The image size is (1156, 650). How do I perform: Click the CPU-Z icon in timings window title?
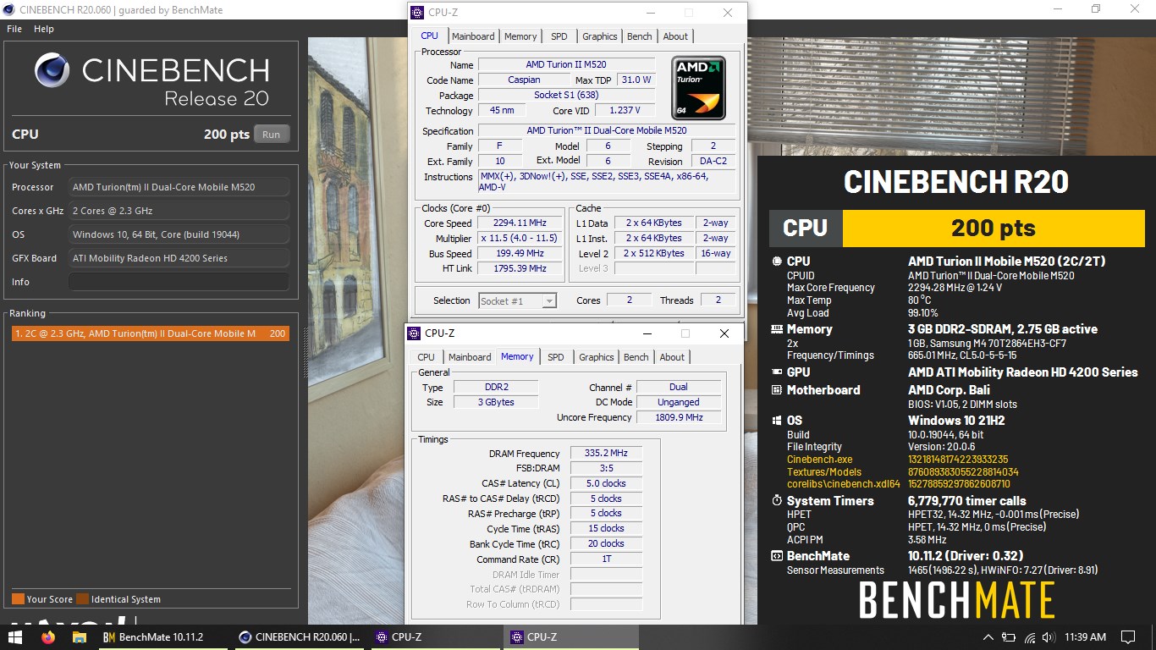point(414,333)
